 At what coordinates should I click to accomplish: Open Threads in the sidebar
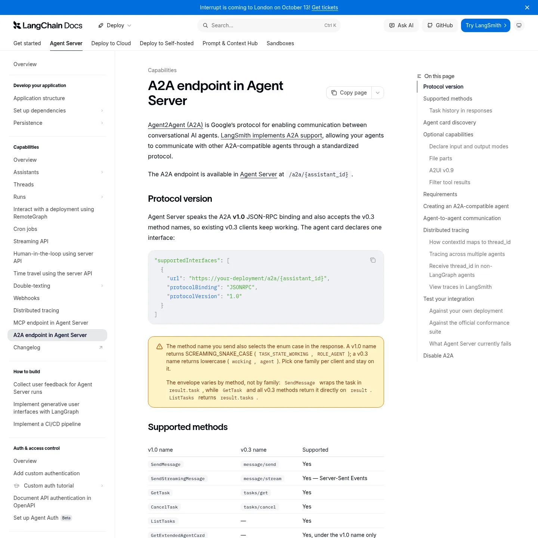click(x=57, y=185)
